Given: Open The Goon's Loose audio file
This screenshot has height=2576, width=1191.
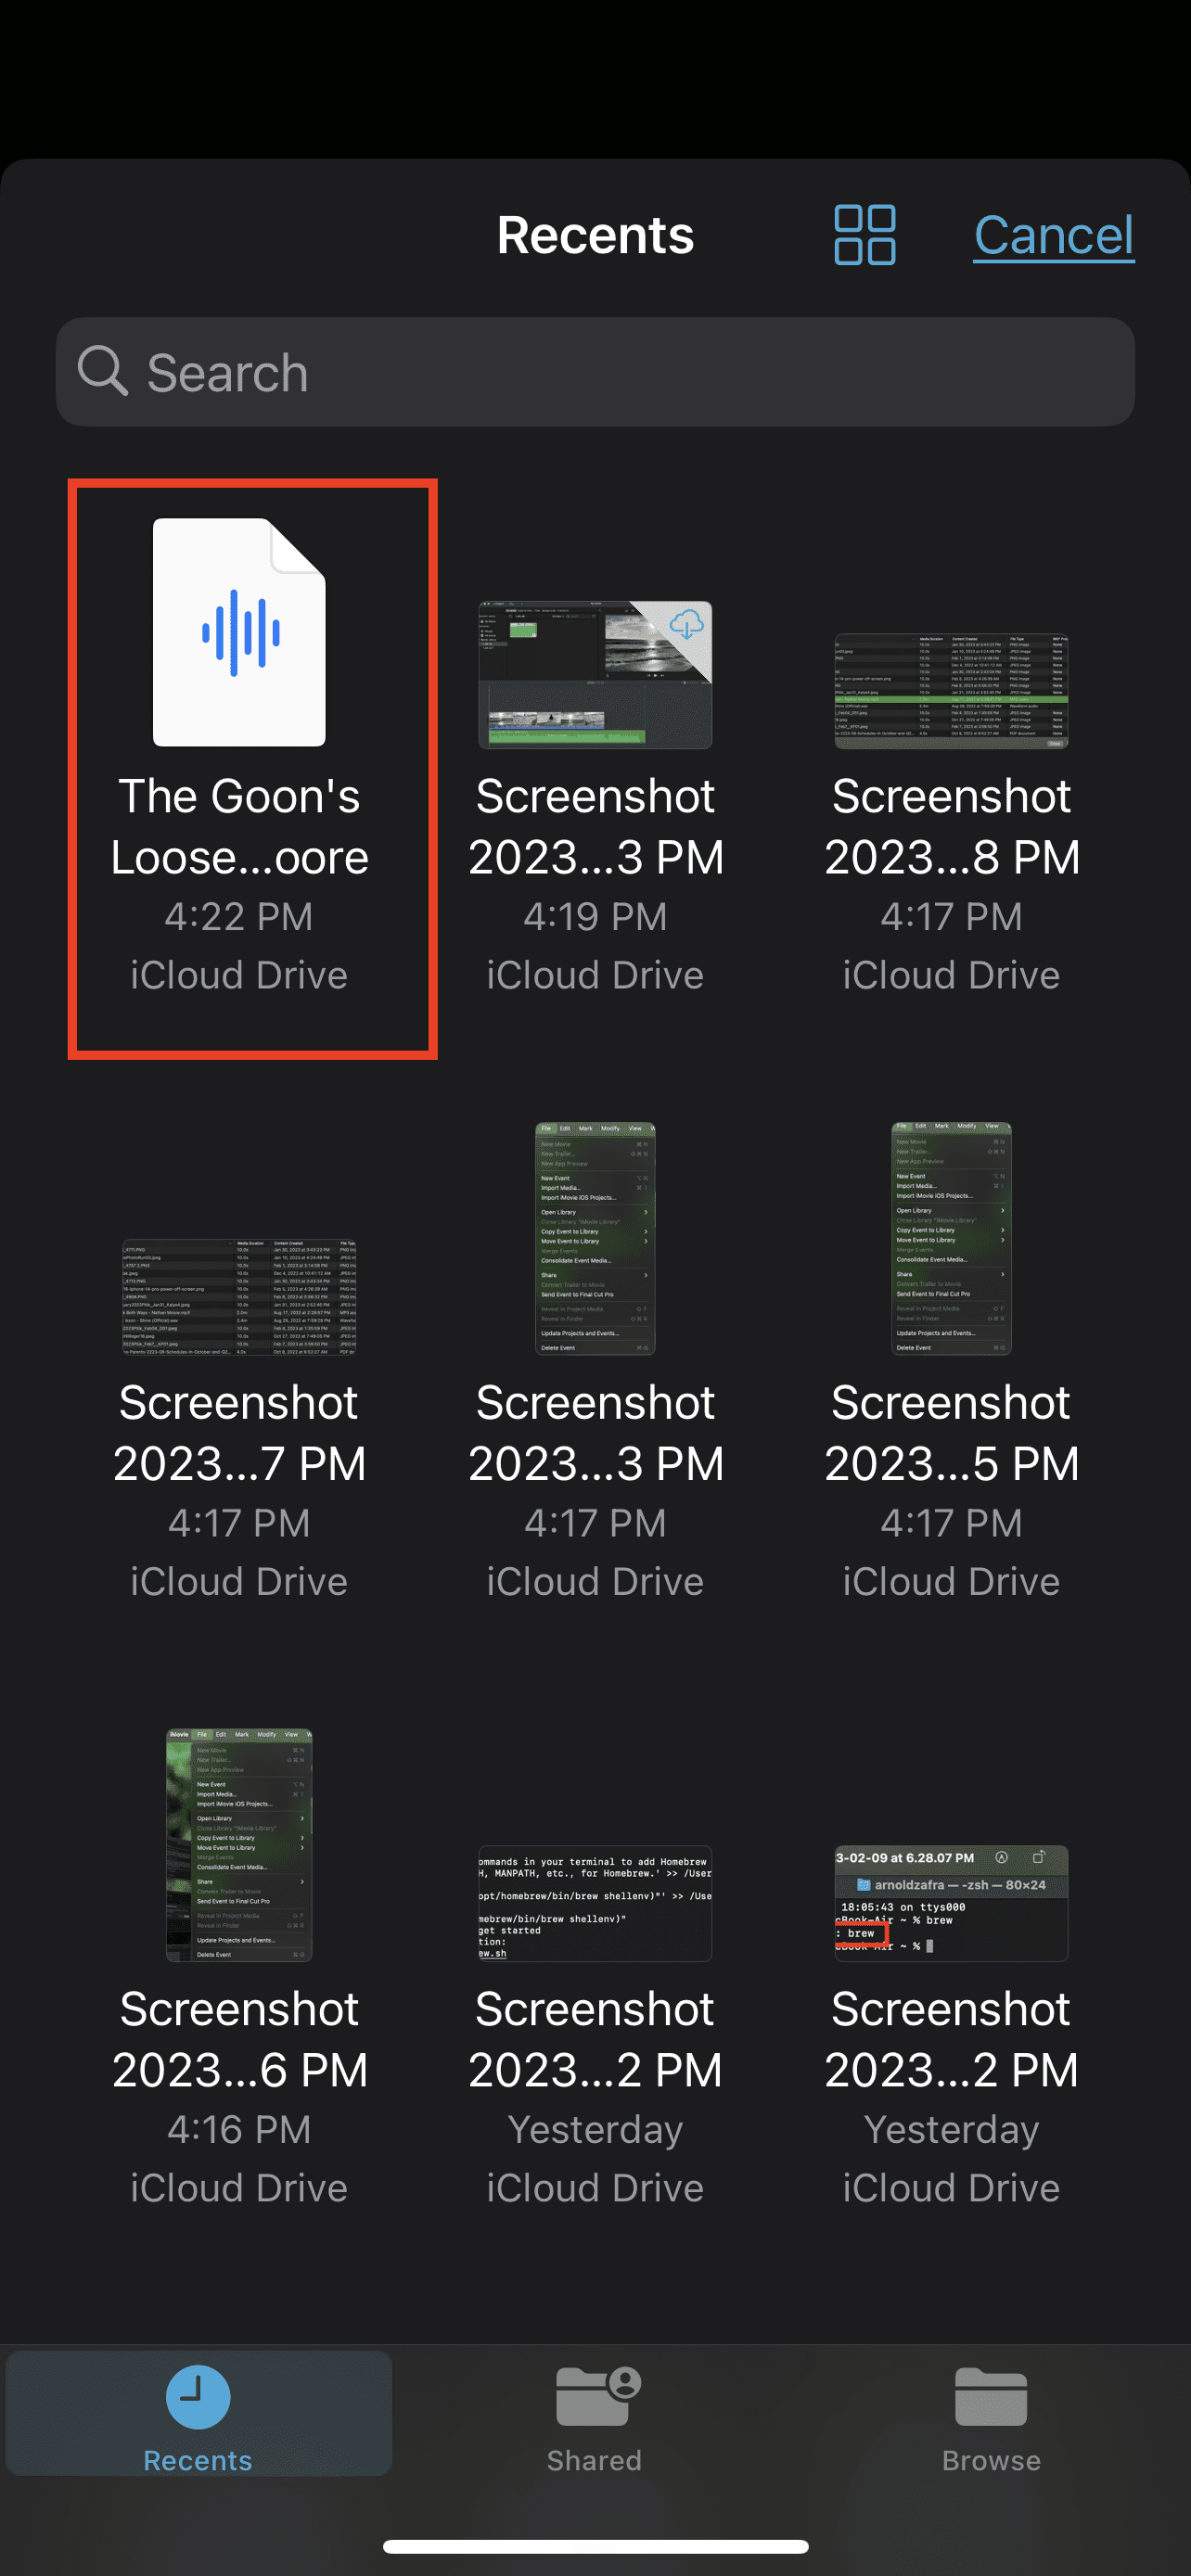Looking at the screenshot, I should click(x=239, y=634).
